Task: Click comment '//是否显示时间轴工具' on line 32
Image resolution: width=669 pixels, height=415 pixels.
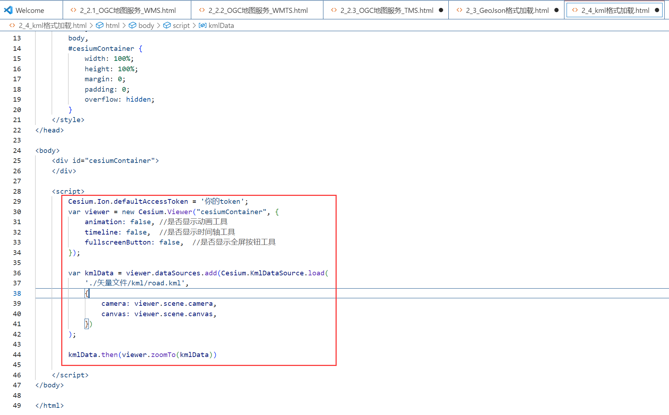Action: [x=197, y=232]
